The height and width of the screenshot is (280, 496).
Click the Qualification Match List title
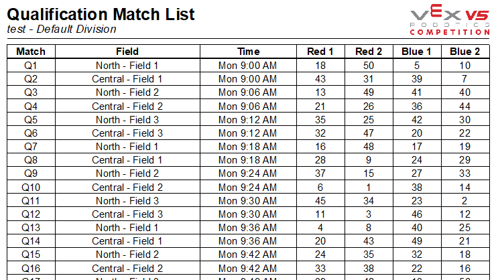point(101,15)
